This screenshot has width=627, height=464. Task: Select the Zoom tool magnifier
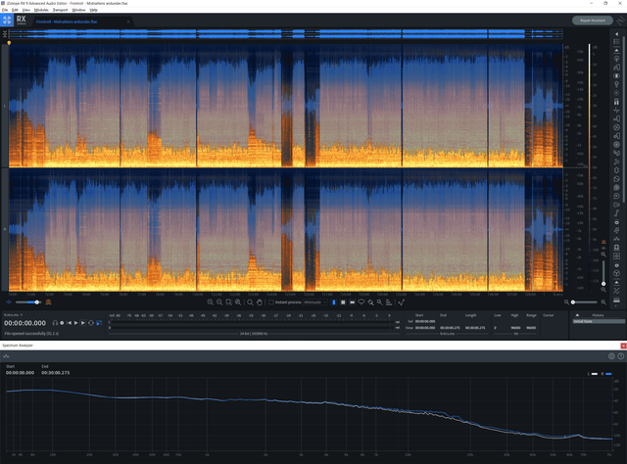click(x=250, y=302)
